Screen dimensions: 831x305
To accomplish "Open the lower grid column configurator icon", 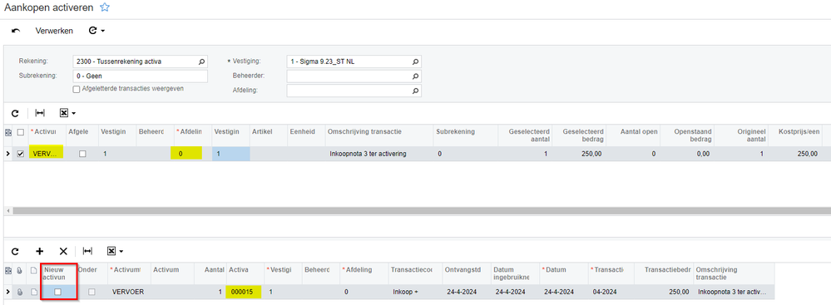I will 7,270.
